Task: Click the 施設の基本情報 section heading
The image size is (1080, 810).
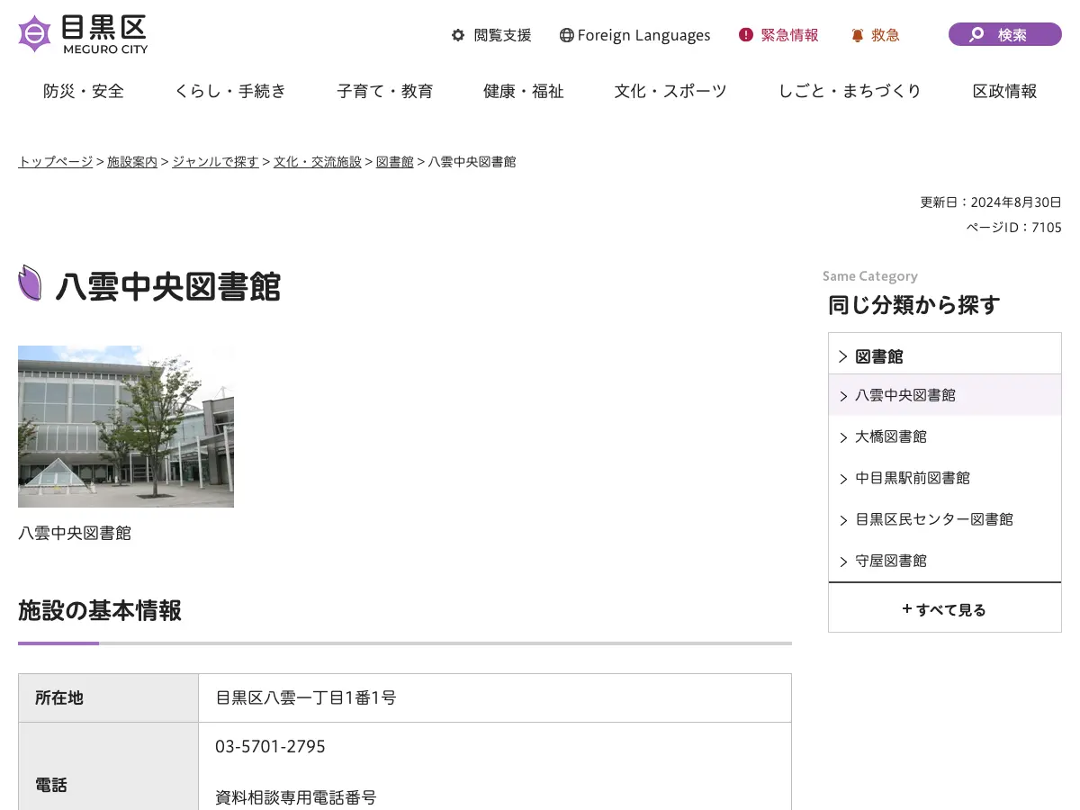Action: (x=100, y=611)
